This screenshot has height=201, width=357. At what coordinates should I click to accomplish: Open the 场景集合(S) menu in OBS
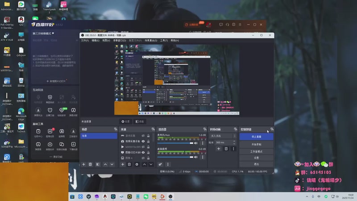pyautogui.click(x=151, y=41)
